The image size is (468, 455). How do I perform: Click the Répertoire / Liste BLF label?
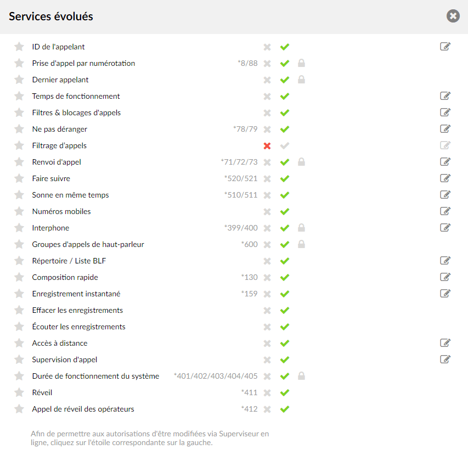[x=69, y=261]
